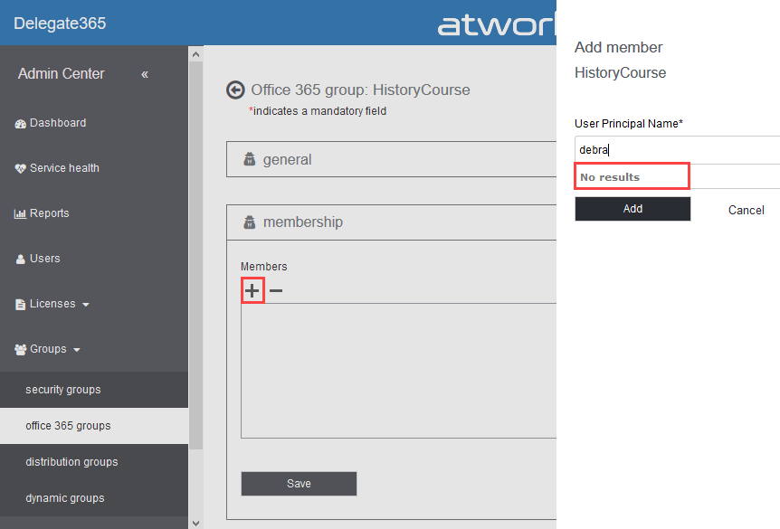Expand the Licenses dropdown arrow
This screenshot has width=780, height=529.
tap(86, 305)
